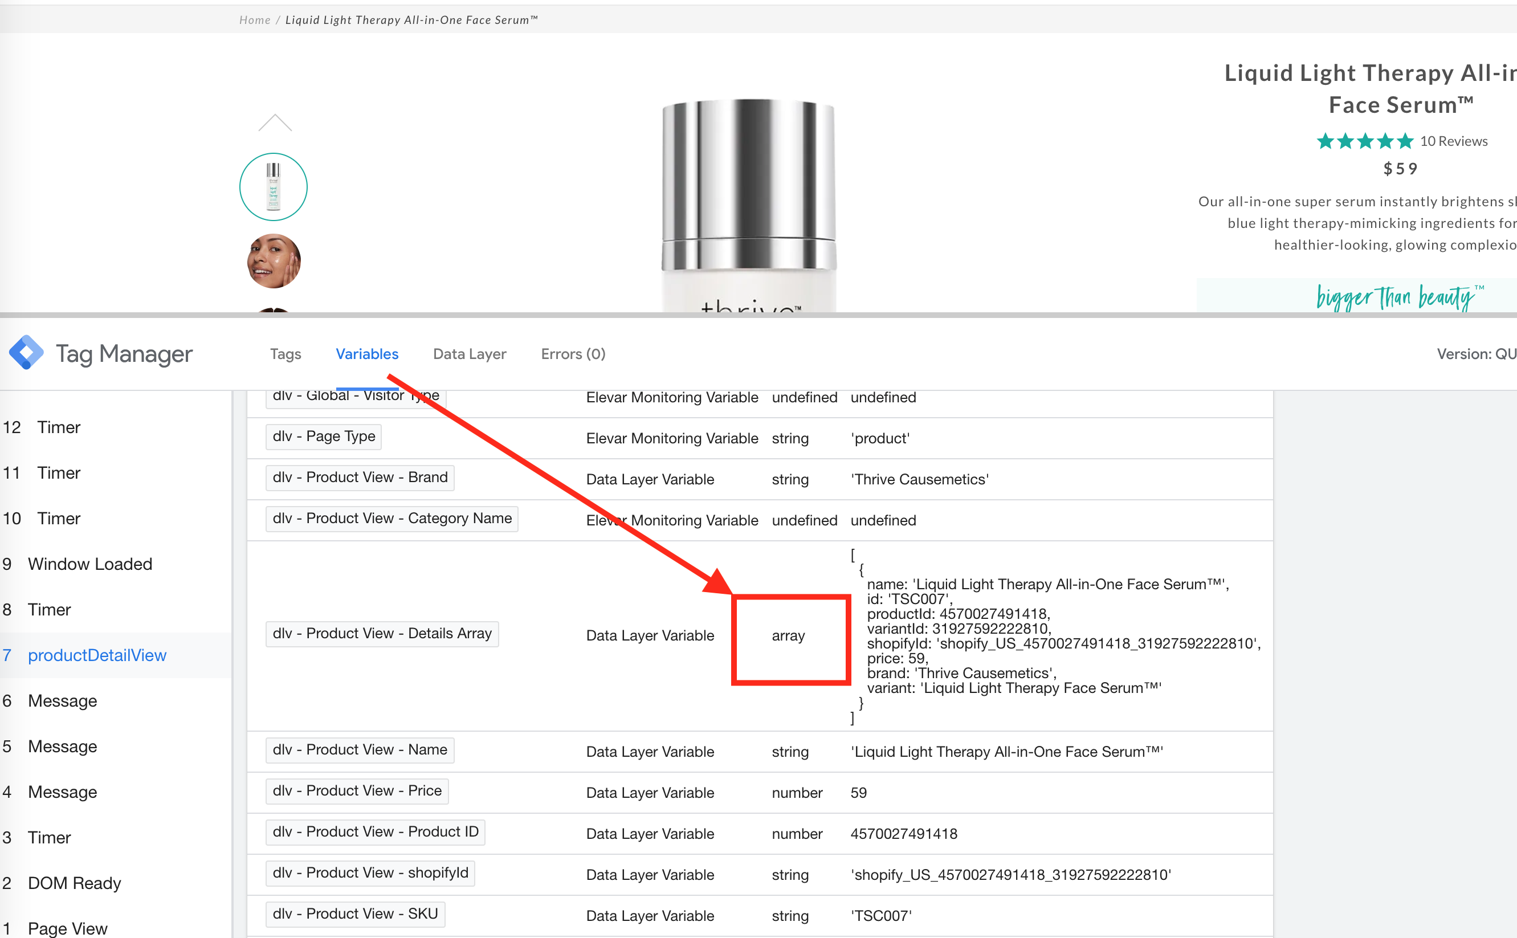This screenshot has height=938, width=1517.
Task: Select event 12 Timer
Action: pyautogui.click(x=58, y=427)
